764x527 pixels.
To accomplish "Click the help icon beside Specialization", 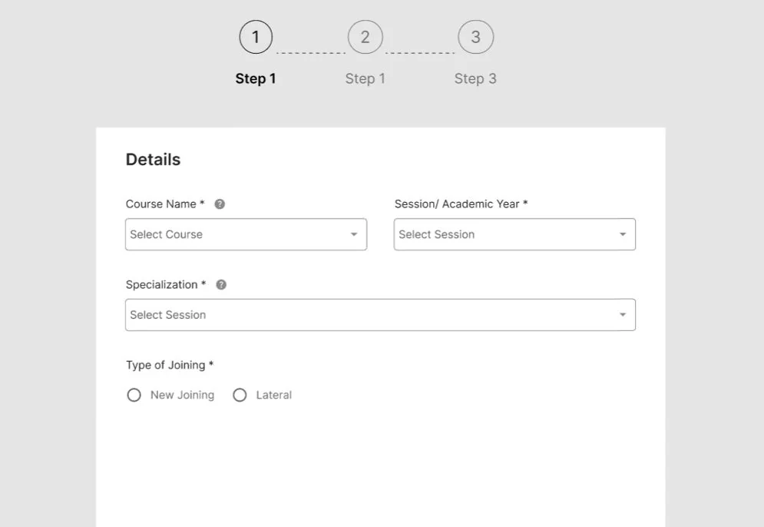I will pyautogui.click(x=221, y=285).
